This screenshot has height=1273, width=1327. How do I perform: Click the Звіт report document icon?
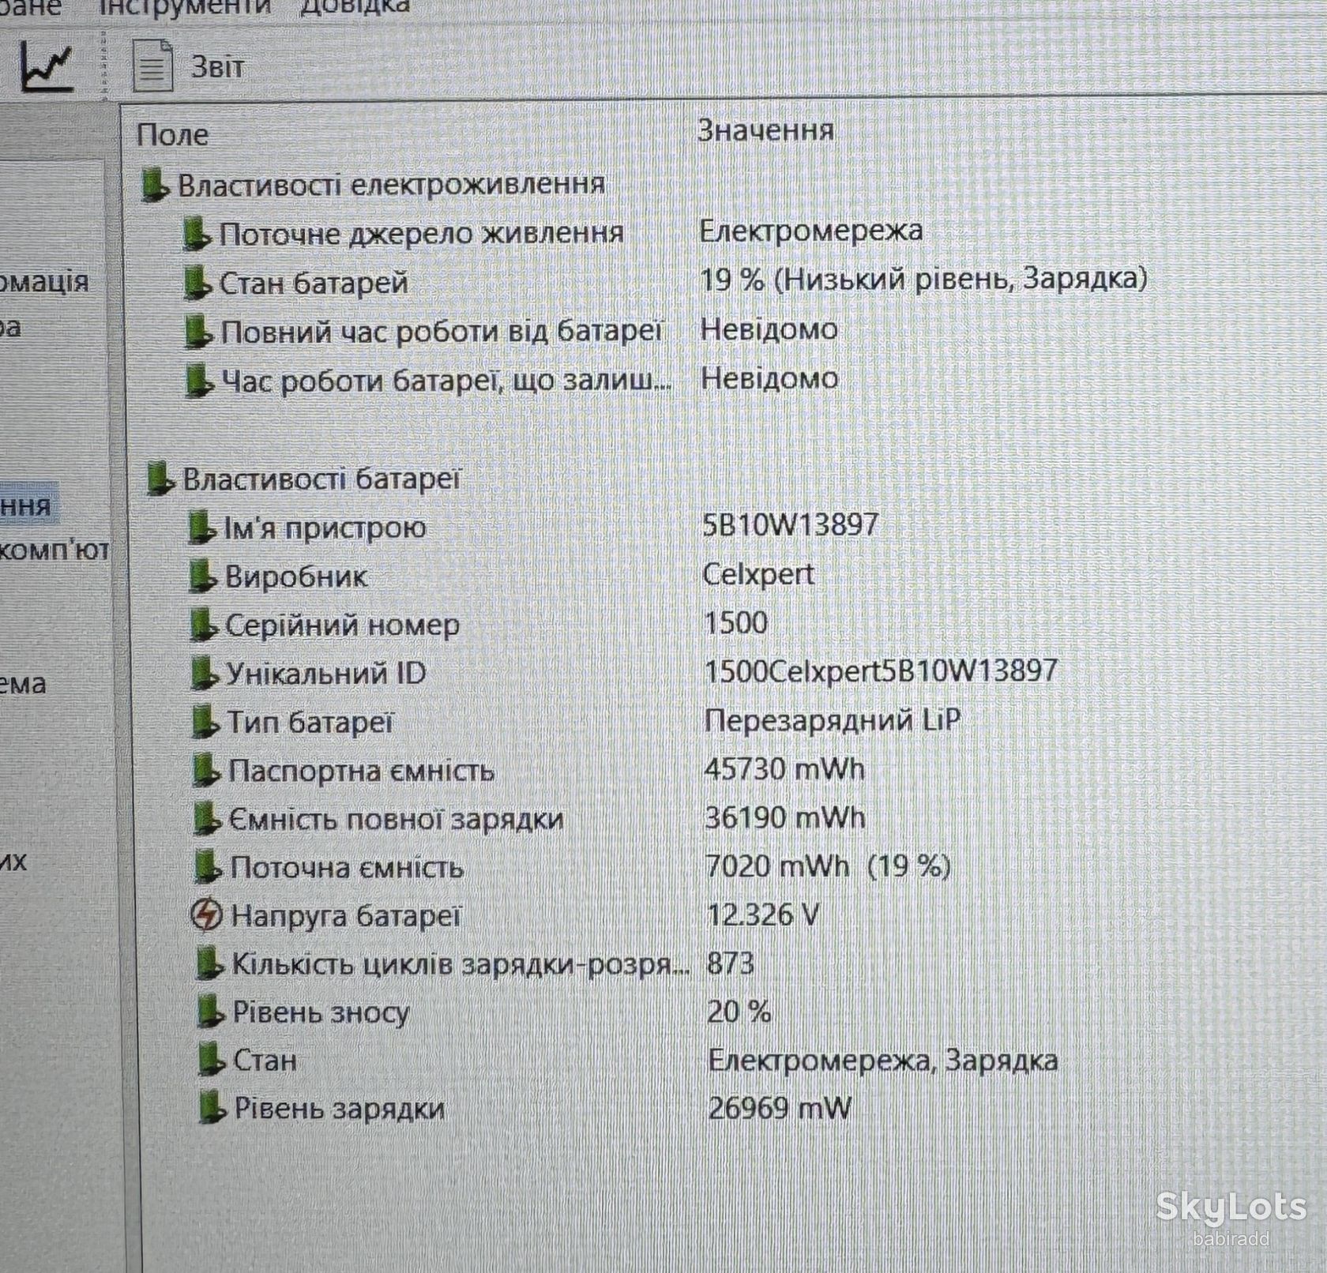click(152, 66)
